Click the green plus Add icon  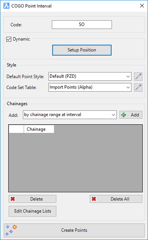[124, 115]
